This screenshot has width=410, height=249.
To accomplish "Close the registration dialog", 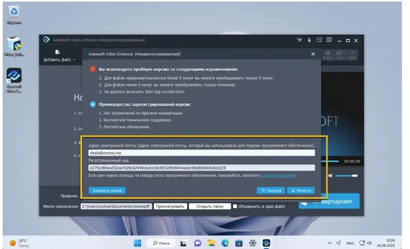I will click(313, 54).
